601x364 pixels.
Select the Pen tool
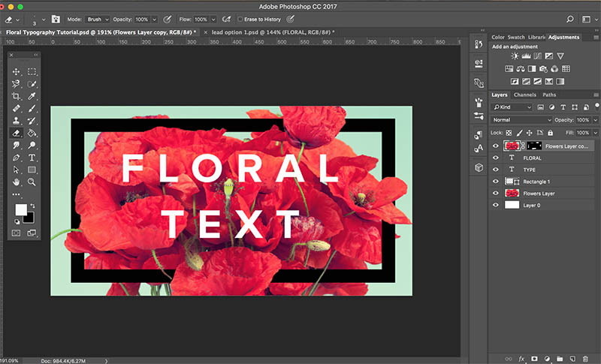click(x=16, y=158)
